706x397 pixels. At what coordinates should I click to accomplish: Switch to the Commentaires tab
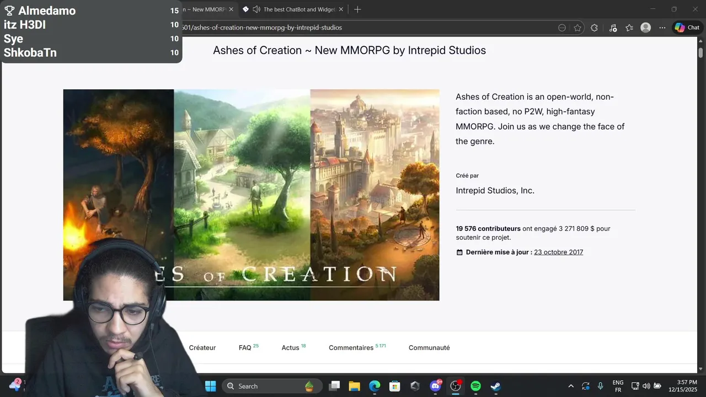click(x=357, y=347)
